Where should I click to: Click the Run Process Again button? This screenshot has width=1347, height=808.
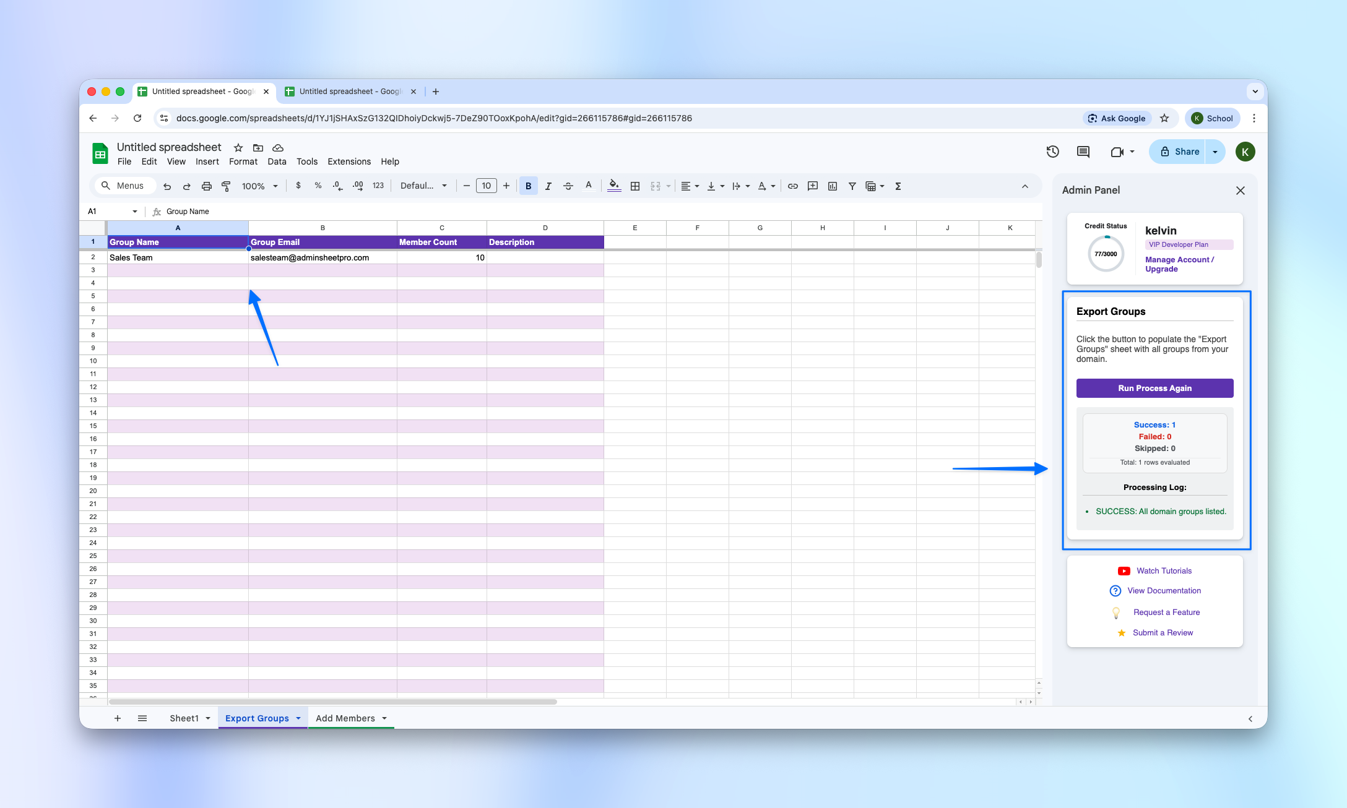(x=1154, y=388)
